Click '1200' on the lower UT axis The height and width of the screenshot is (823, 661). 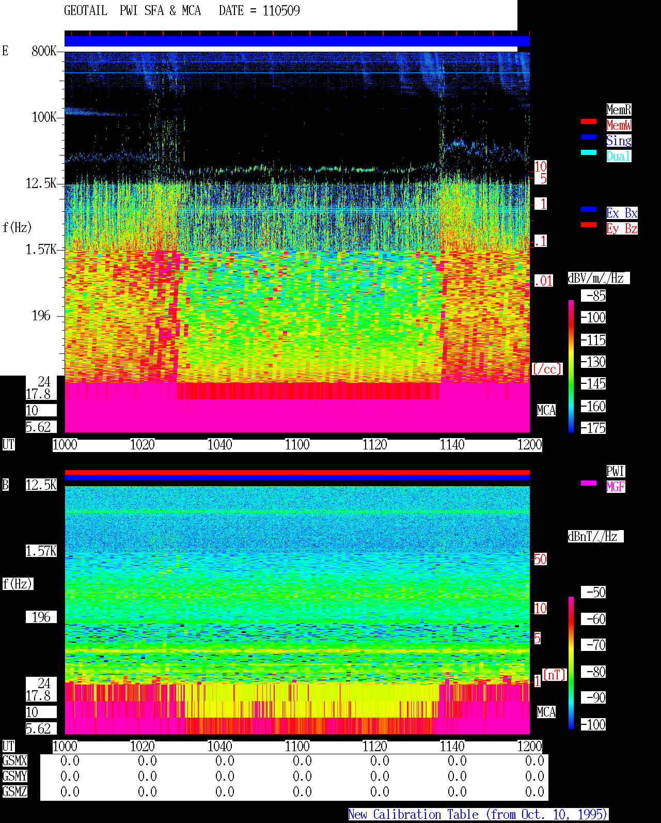click(529, 746)
